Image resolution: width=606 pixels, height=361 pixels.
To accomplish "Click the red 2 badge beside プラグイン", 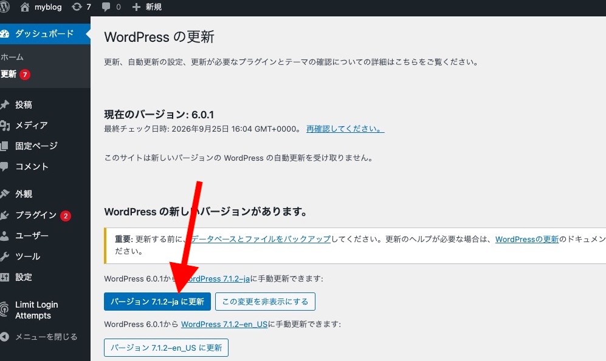I will (66, 216).
